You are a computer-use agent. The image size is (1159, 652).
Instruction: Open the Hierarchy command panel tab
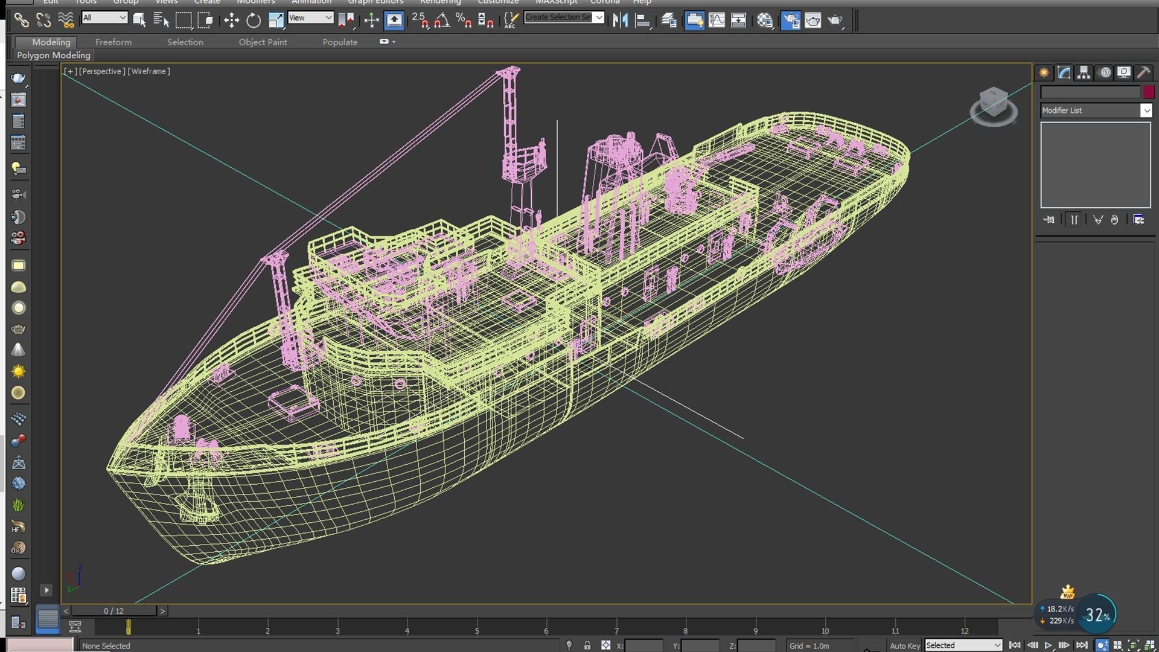[1084, 72]
